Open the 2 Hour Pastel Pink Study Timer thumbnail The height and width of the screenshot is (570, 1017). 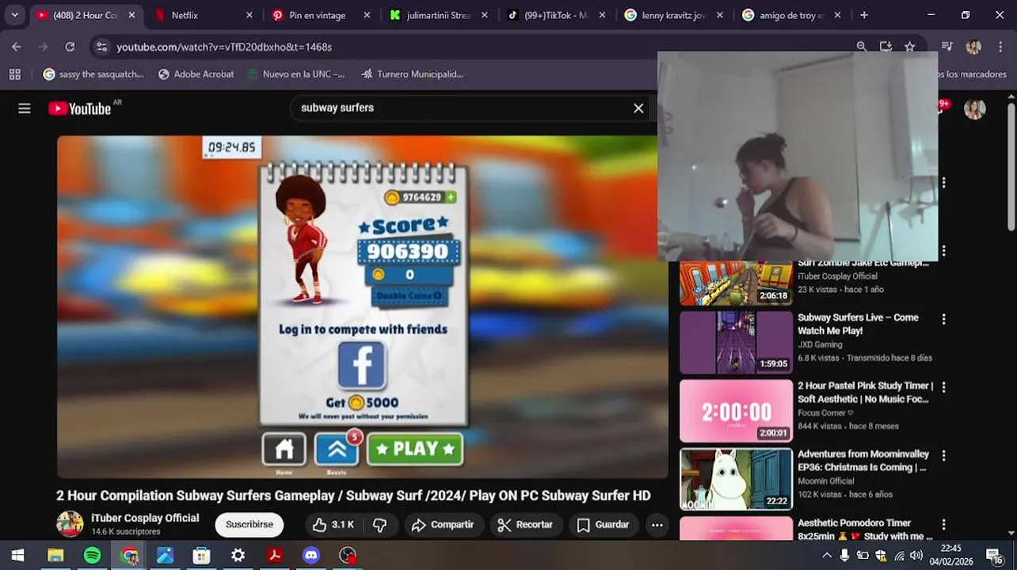pos(736,411)
